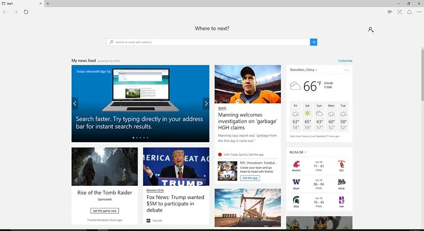Close the Start tab

tap(41, 3)
